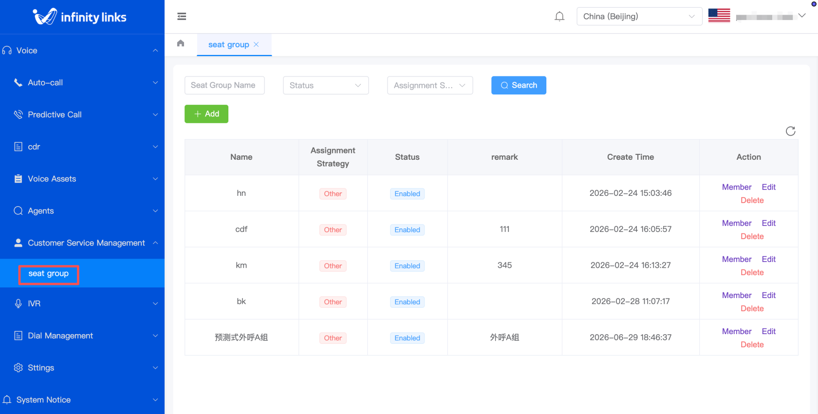The image size is (818, 414).
Task: Open the user account dropdown arrow
Action: (x=802, y=16)
